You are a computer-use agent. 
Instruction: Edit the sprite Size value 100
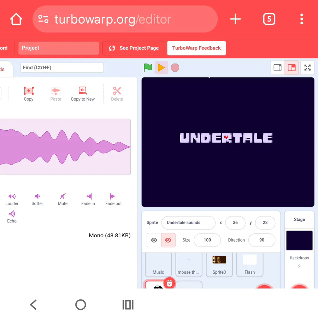coord(207,240)
